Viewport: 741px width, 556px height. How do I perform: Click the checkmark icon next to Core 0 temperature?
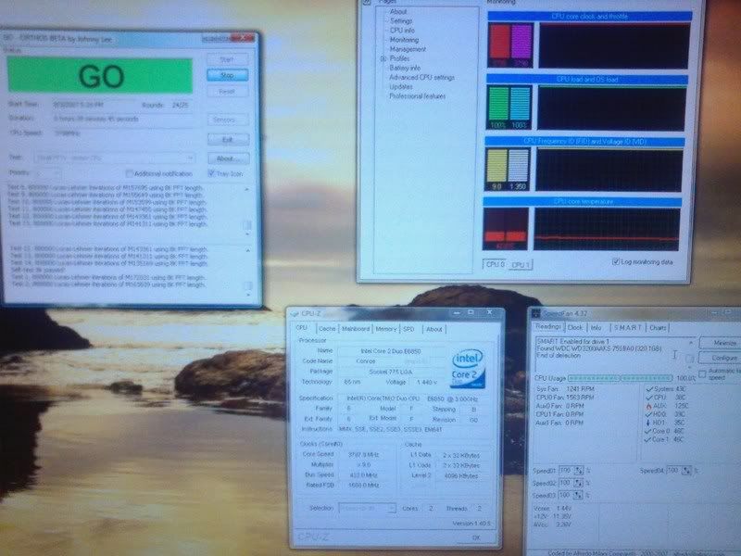click(x=647, y=431)
